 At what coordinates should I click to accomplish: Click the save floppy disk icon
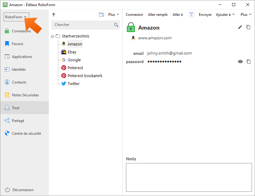tap(192, 15)
